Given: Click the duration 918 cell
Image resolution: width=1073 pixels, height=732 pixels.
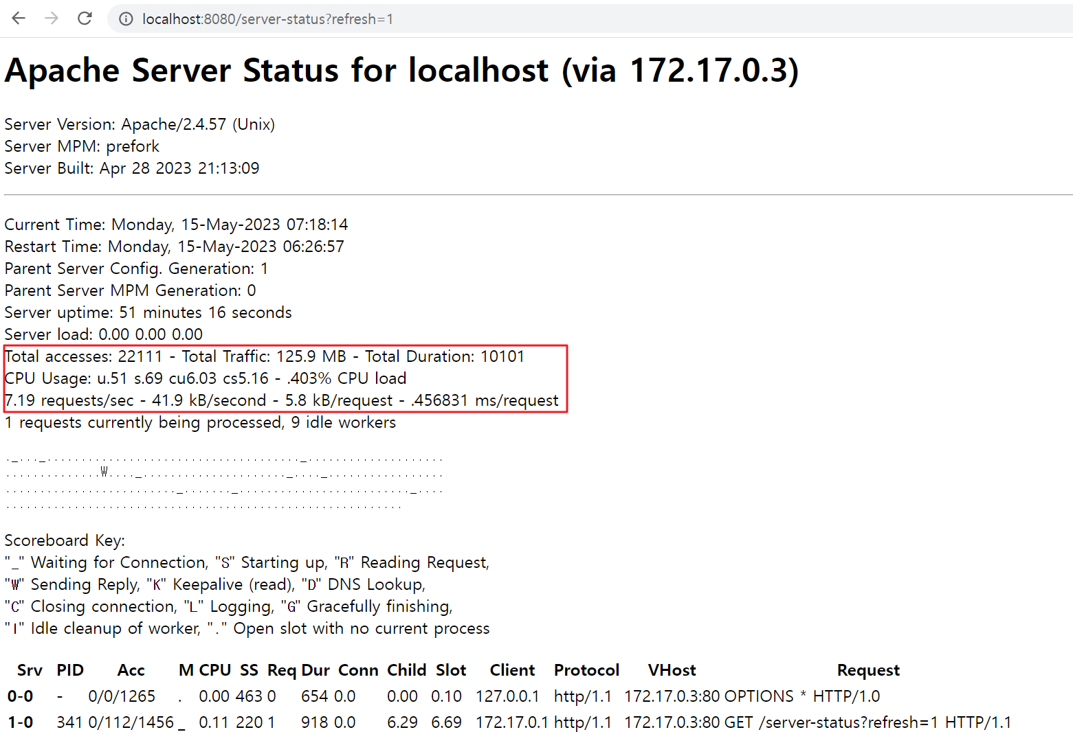Looking at the screenshot, I should point(314,722).
